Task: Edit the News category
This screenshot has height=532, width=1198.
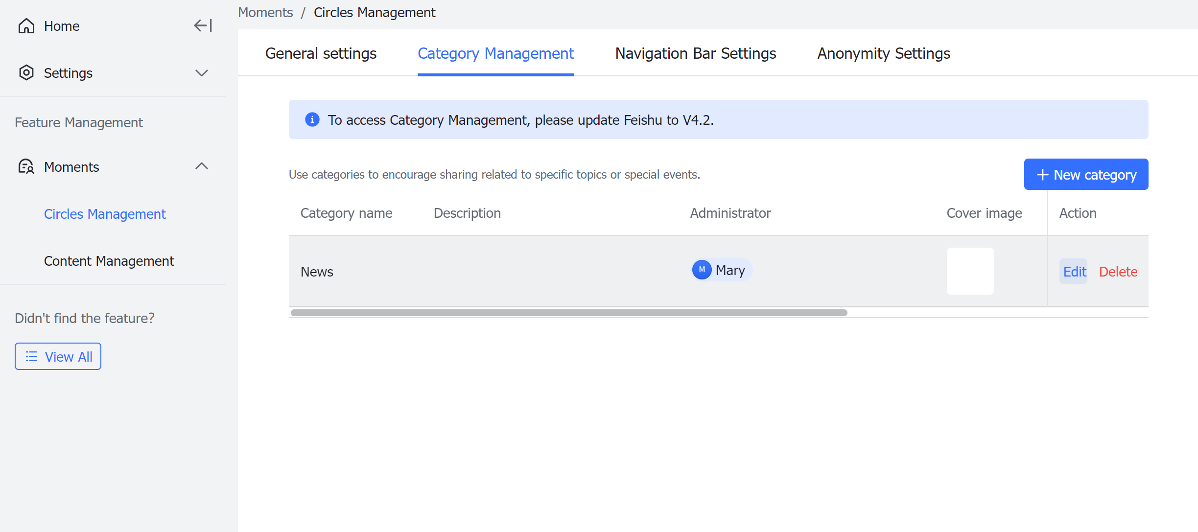Action: point(1074,272)
